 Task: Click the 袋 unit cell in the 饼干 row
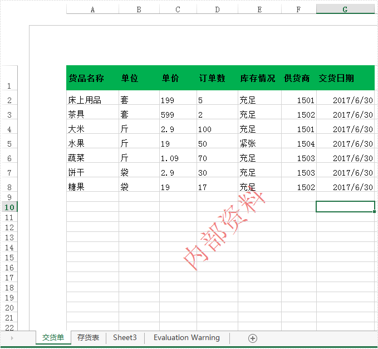pyautogui.click(x=139, y=170)
